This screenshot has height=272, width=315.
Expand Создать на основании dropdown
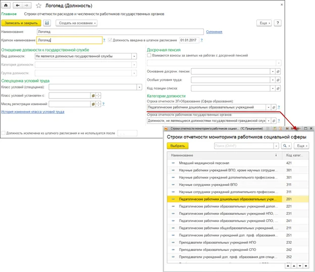tap(76, 23)
